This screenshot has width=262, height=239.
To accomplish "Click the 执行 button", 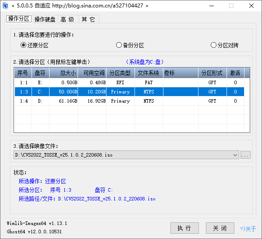I will pyautogui.click(x=184, y=228).
